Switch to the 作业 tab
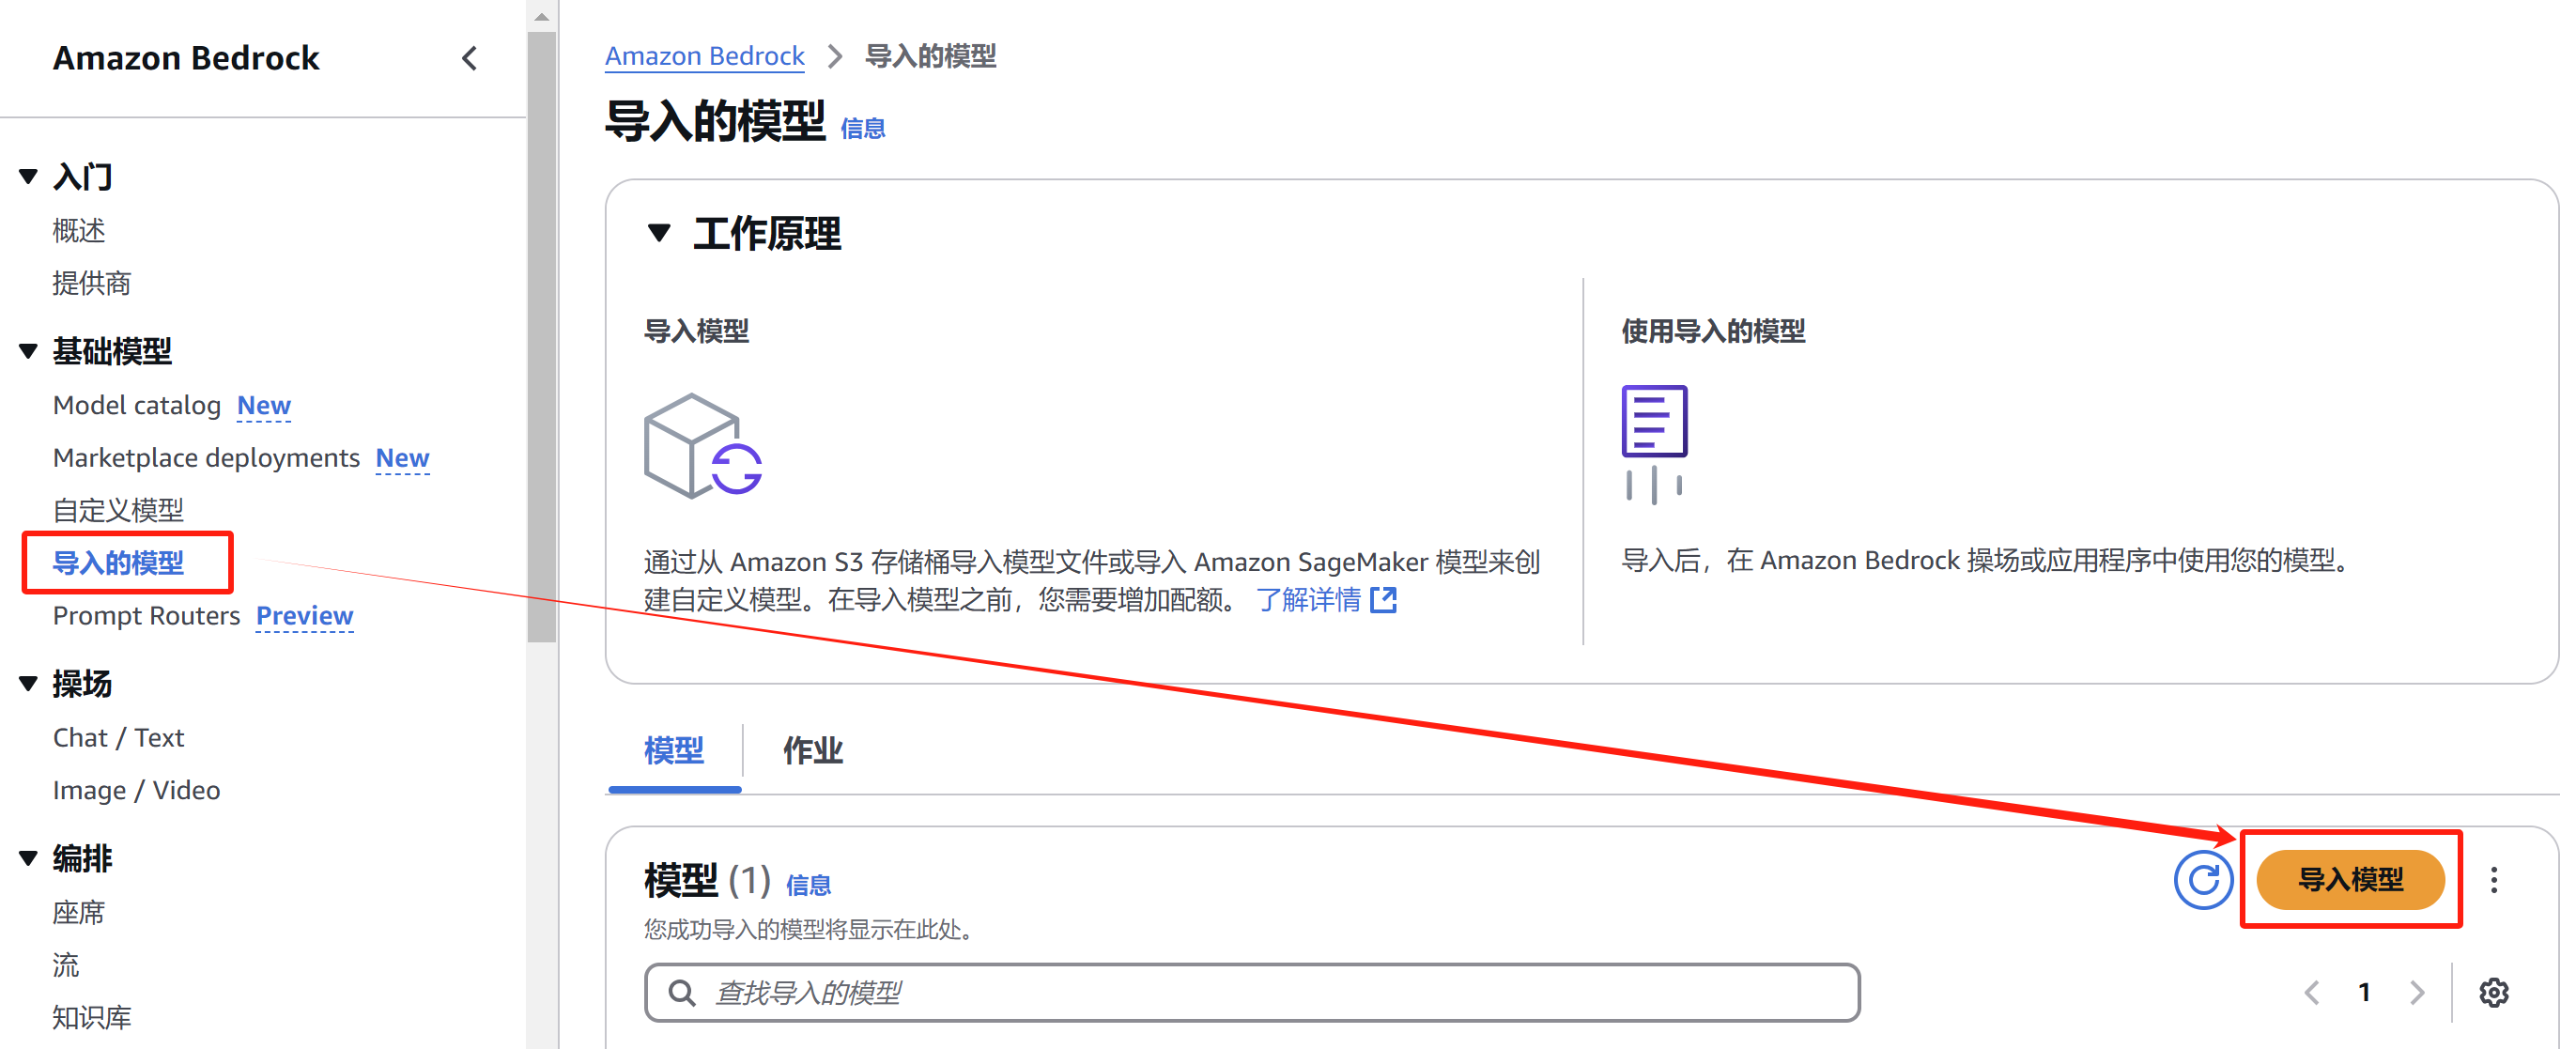 812,750
